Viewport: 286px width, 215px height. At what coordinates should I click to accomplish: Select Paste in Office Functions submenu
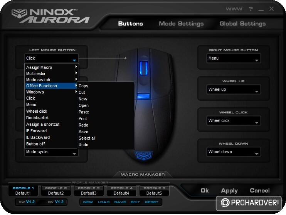click(x=106, y=112)
